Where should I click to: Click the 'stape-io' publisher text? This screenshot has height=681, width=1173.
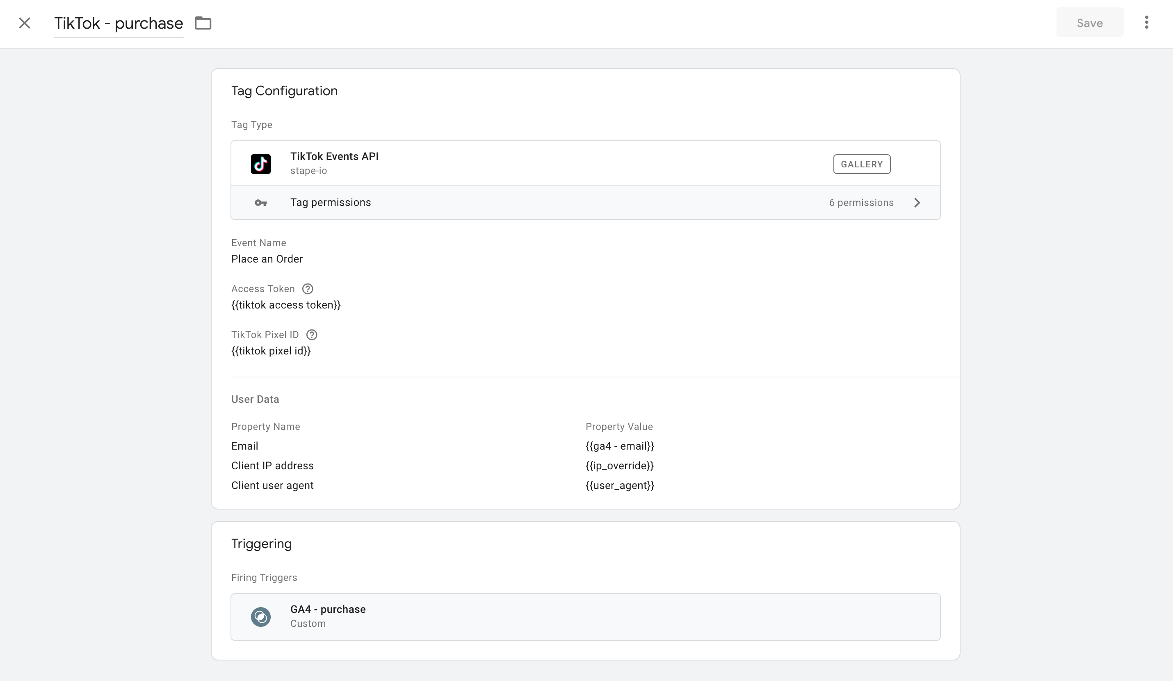pos(308,171)
